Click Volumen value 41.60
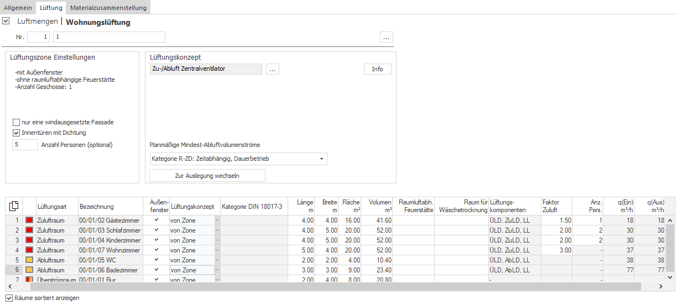 click(x=377, y=220)
